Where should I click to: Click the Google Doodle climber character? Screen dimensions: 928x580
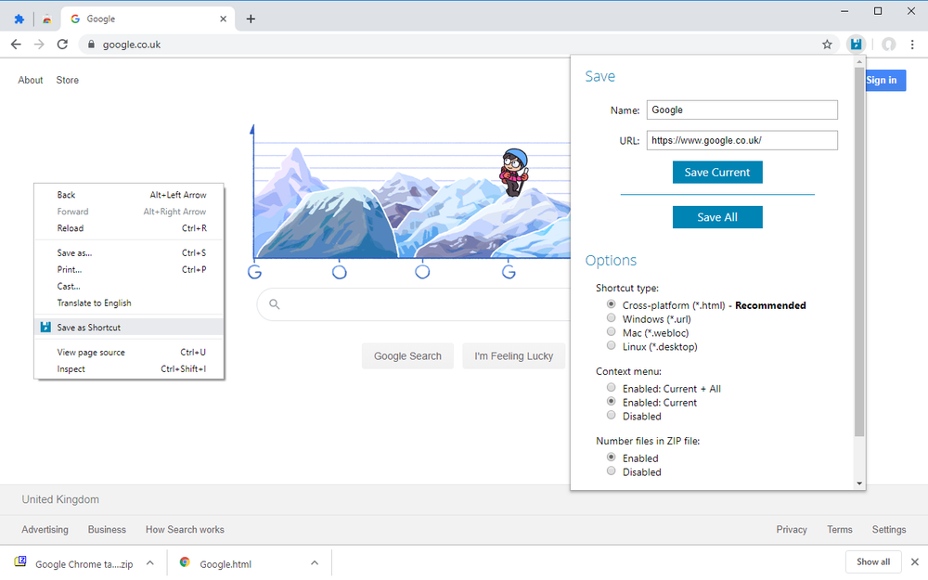514,172
